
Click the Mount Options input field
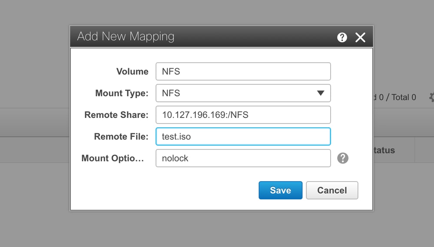tap(243, 158)
